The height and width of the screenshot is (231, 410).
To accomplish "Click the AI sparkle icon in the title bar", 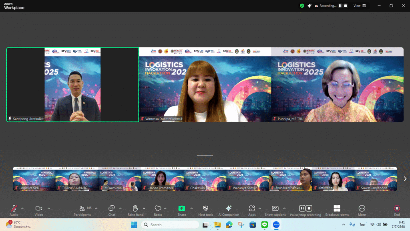I will click(310, 6).
